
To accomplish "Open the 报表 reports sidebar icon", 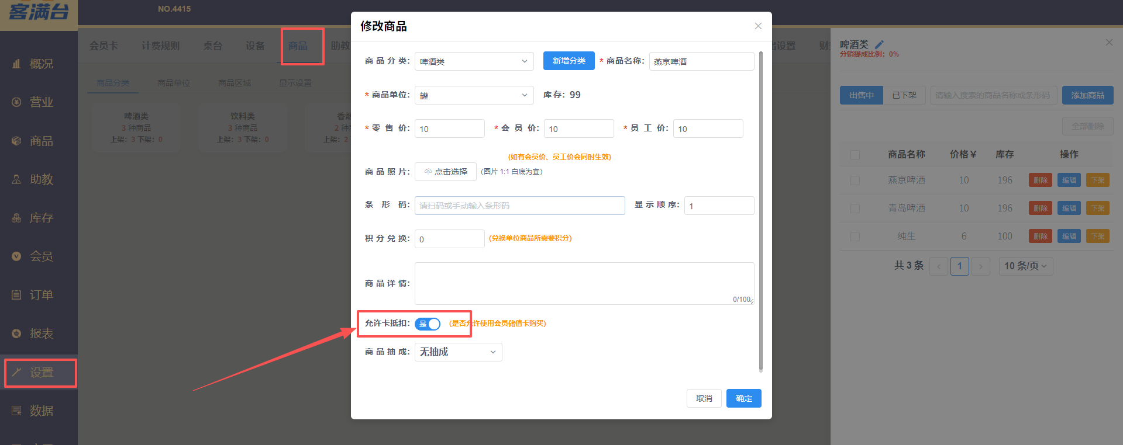I will [x=16, y=333].
